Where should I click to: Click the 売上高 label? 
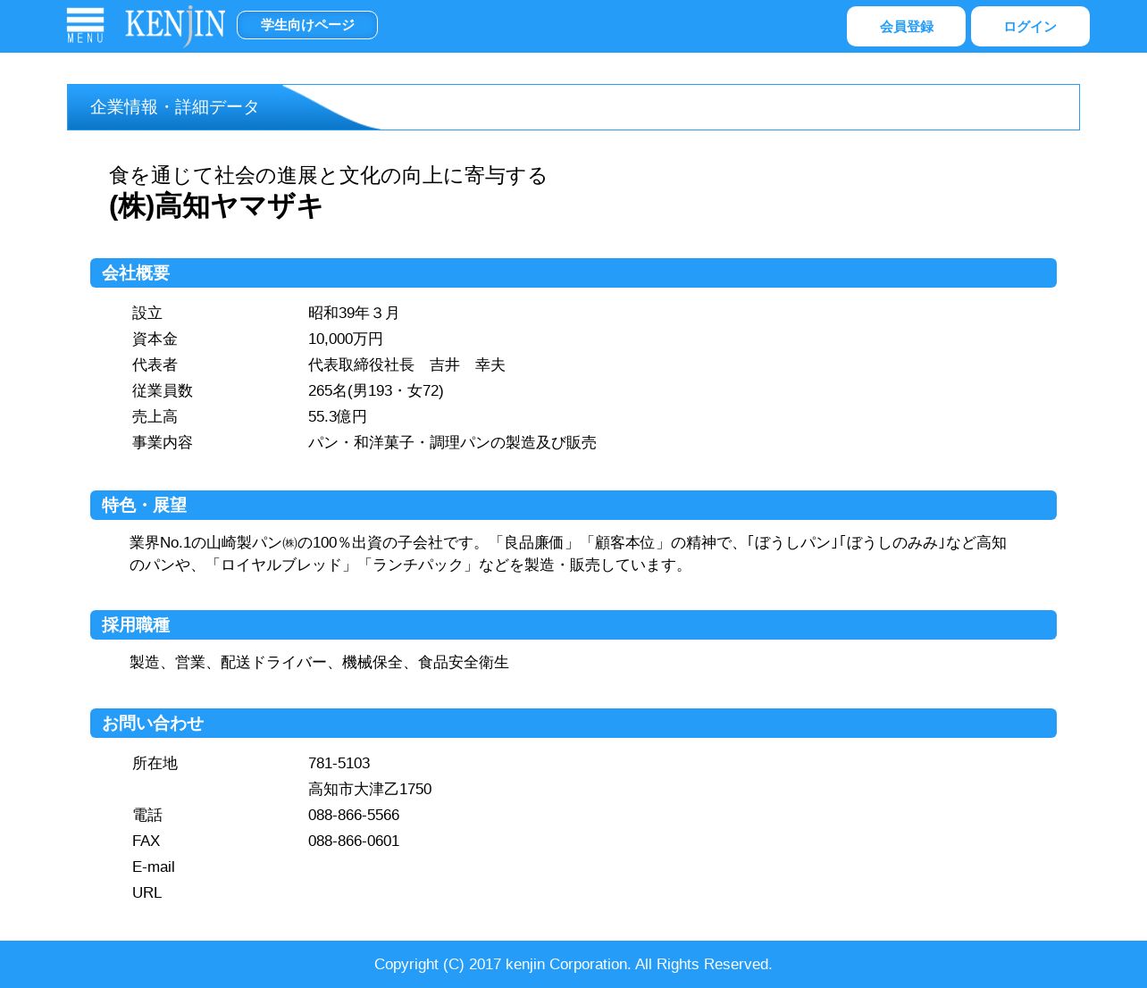point(155,417)
